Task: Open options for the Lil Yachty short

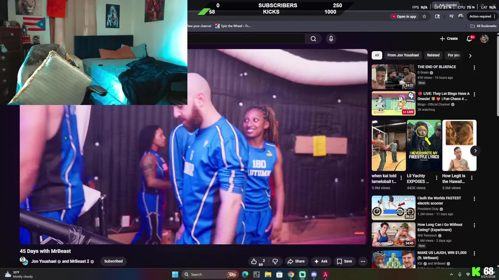Action: (x=436, y=178)
